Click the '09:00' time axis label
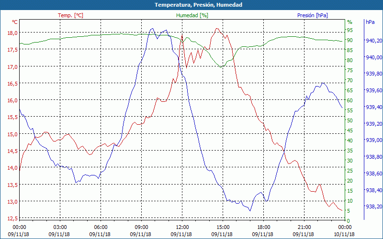 tap(141, 228)
